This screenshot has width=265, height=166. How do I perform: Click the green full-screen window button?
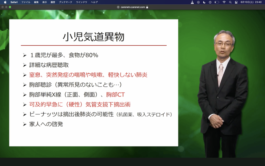coord(10,7)
